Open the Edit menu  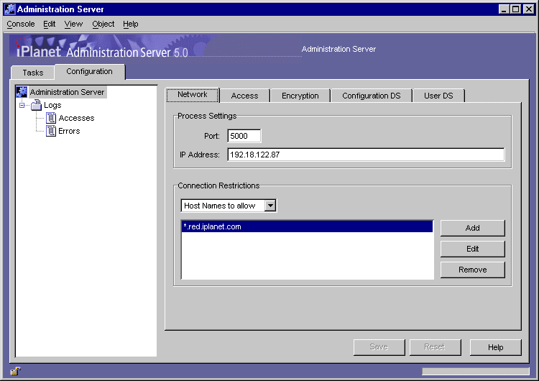click(x=49, y=24)
